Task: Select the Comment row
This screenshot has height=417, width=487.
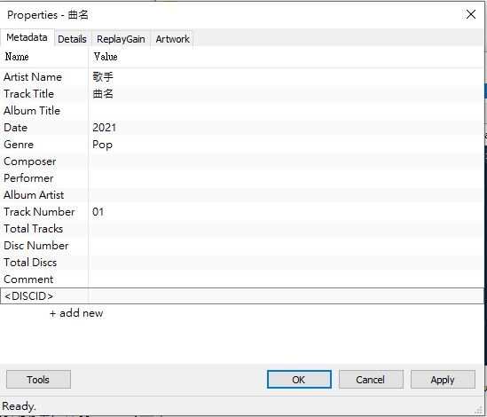Action: click(241, 279)
